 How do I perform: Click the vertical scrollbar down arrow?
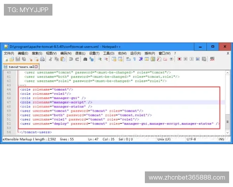click(228, 133)
